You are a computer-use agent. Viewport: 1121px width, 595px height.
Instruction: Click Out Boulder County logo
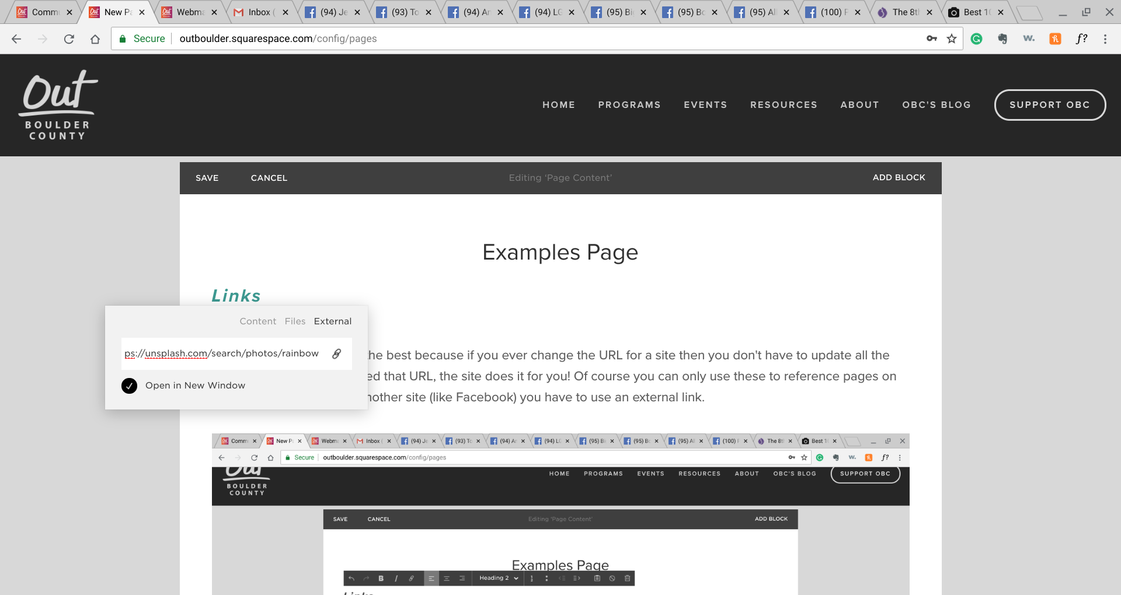(58, 106)
